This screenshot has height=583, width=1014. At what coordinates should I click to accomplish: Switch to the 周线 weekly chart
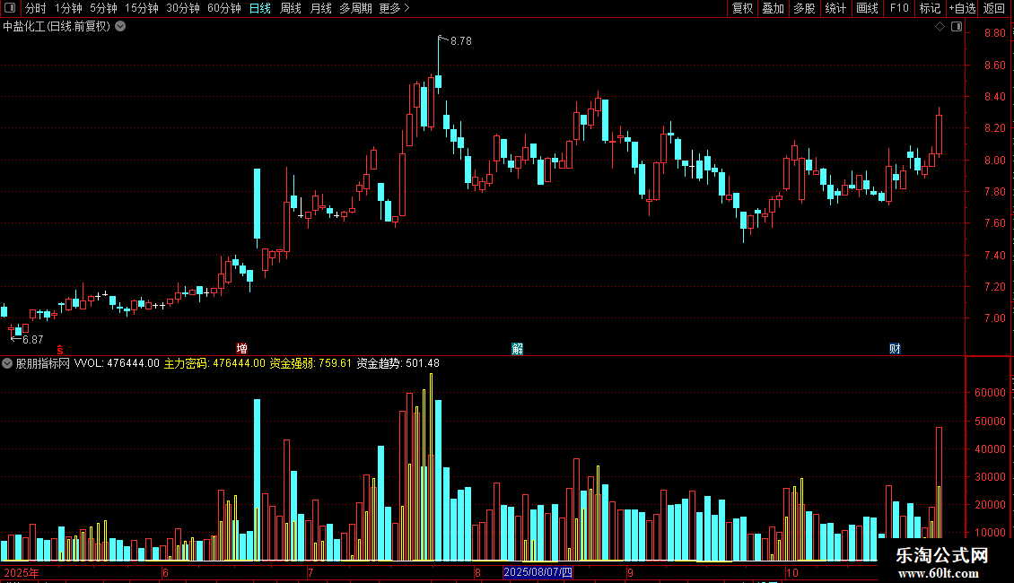pyautogui.click(x=291, y=8)
